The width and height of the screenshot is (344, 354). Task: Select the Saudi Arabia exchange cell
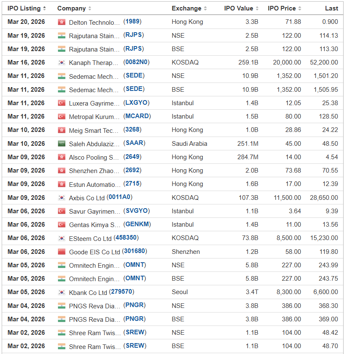coord(189,144)
